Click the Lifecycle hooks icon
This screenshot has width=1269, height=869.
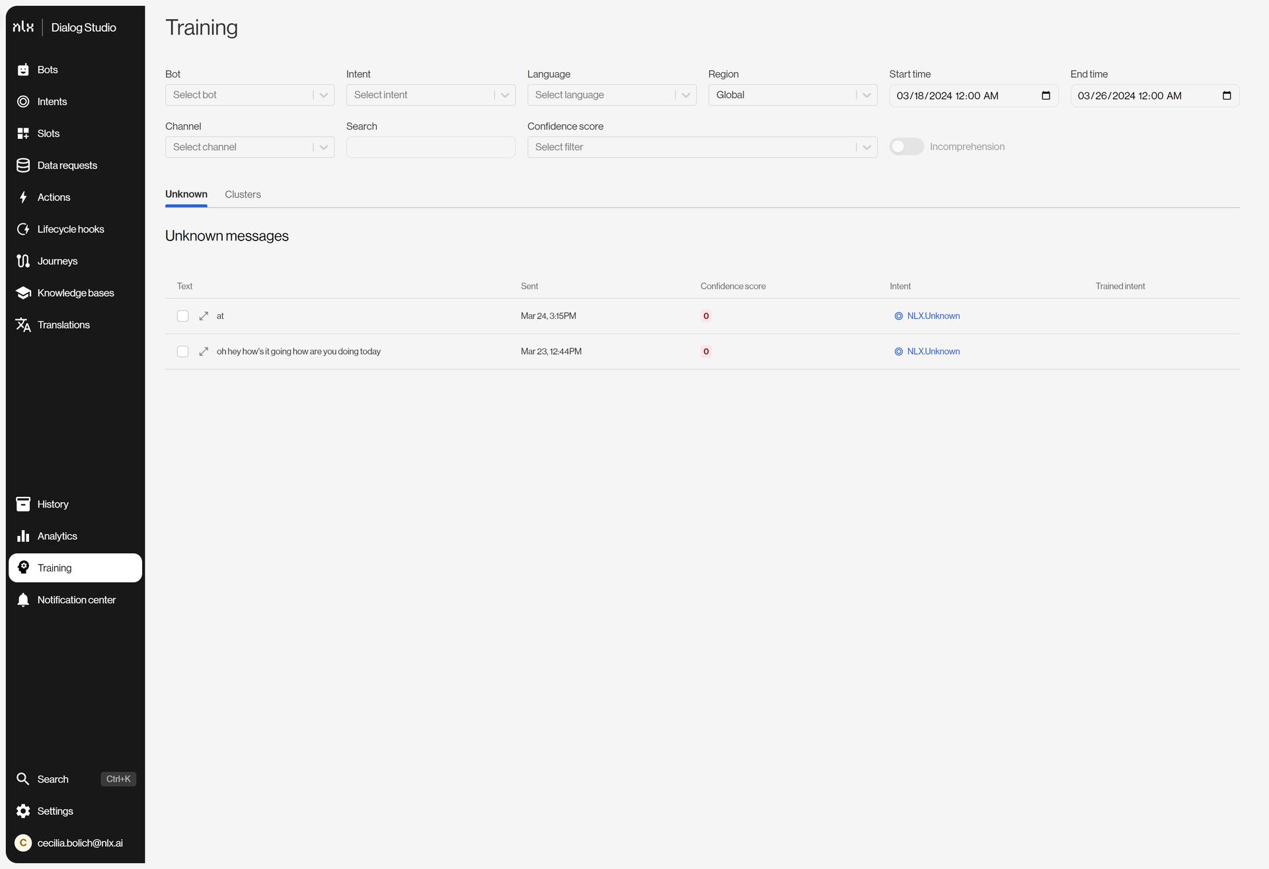click(23, 229)
